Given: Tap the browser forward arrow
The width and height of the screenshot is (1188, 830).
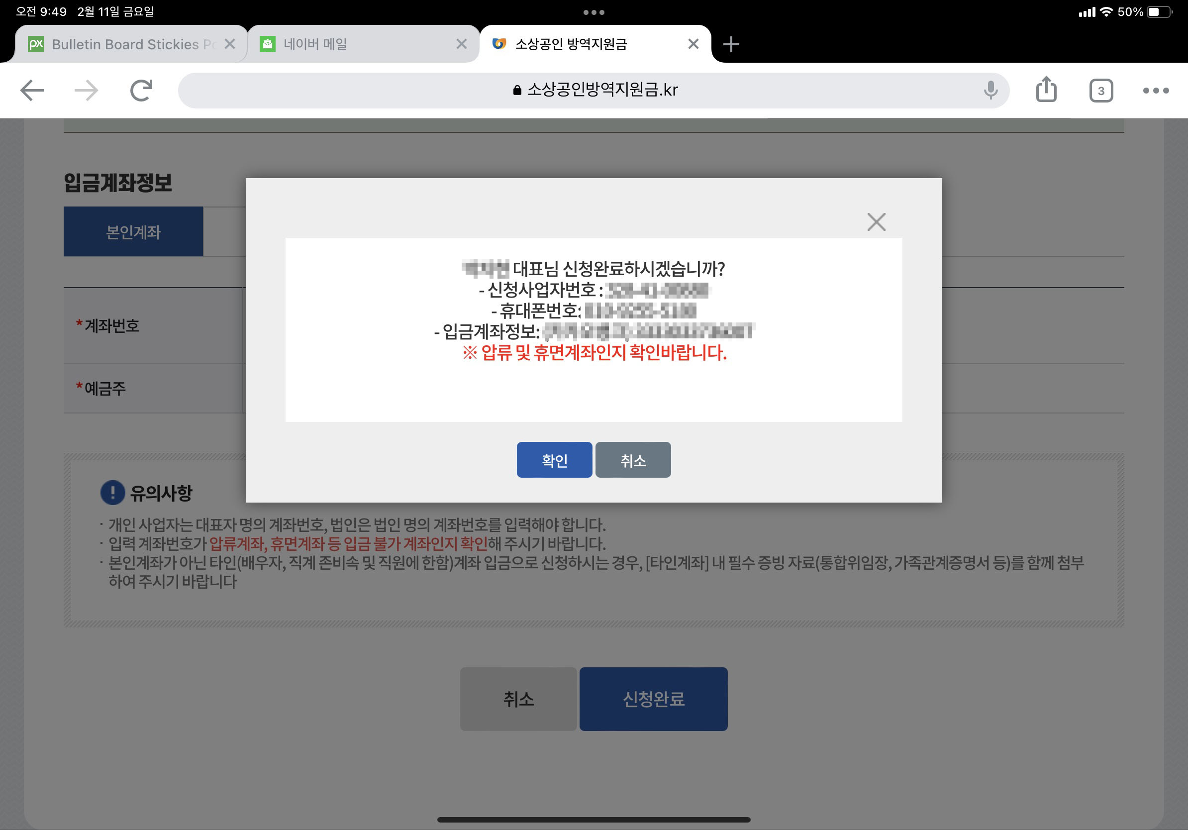Looking at the screenshot, I should 87,91.
